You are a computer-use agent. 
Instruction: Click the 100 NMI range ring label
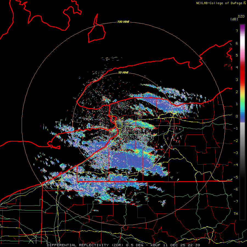click(123, 22)
